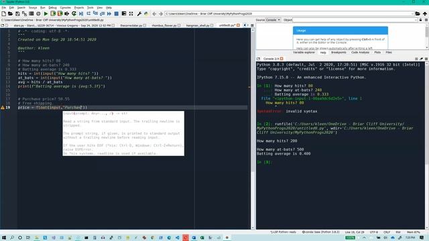Open Windows taskbar search
This screenshot has width=429, height=241.
pyautogui.click(x=12, y=238)
